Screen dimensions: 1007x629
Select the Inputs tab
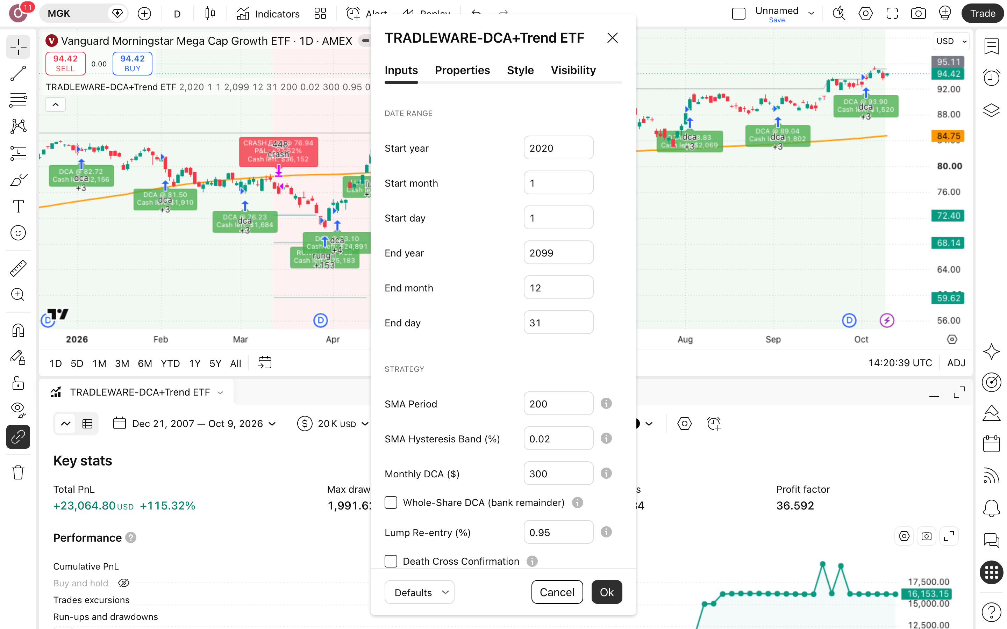(401, 70)
